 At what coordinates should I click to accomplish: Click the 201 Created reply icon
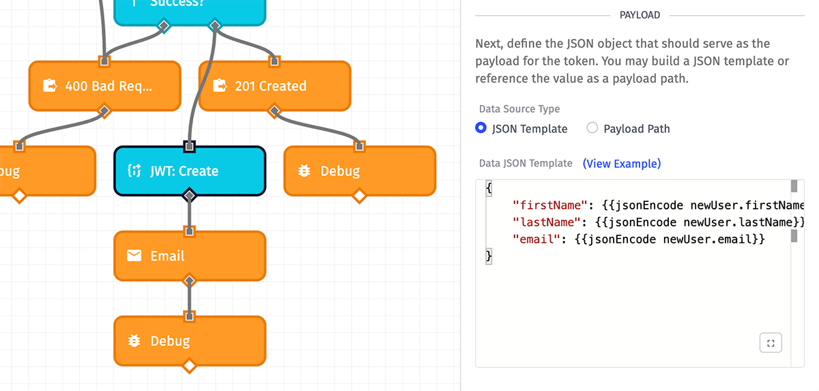tap(220, 86)
